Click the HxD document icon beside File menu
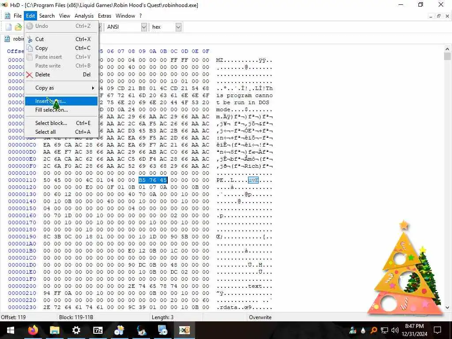452x339 pixels. (x=8, y=16)
